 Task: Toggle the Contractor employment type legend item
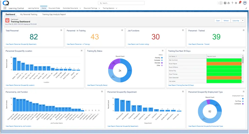(x=239, y=104)
